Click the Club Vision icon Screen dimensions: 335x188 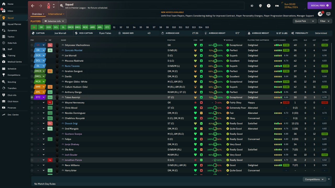[x=4, y=101]
